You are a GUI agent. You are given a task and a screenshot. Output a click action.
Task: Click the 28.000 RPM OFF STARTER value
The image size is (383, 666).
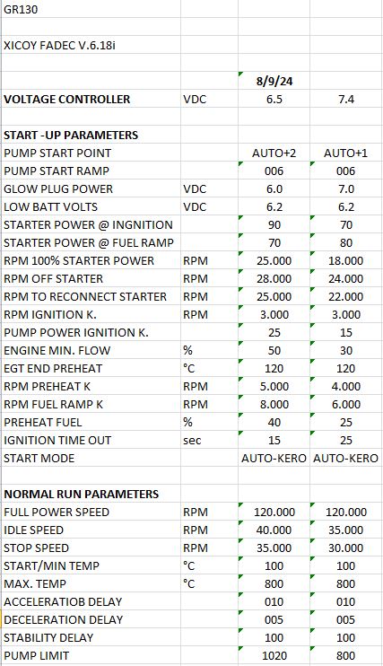coord(274,278)
